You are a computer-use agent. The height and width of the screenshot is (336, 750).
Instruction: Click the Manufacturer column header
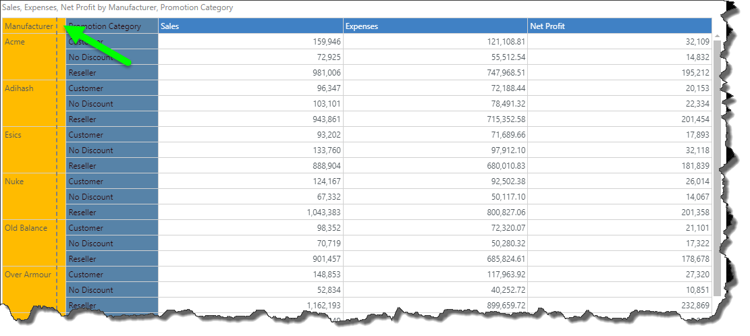(28, 26)
